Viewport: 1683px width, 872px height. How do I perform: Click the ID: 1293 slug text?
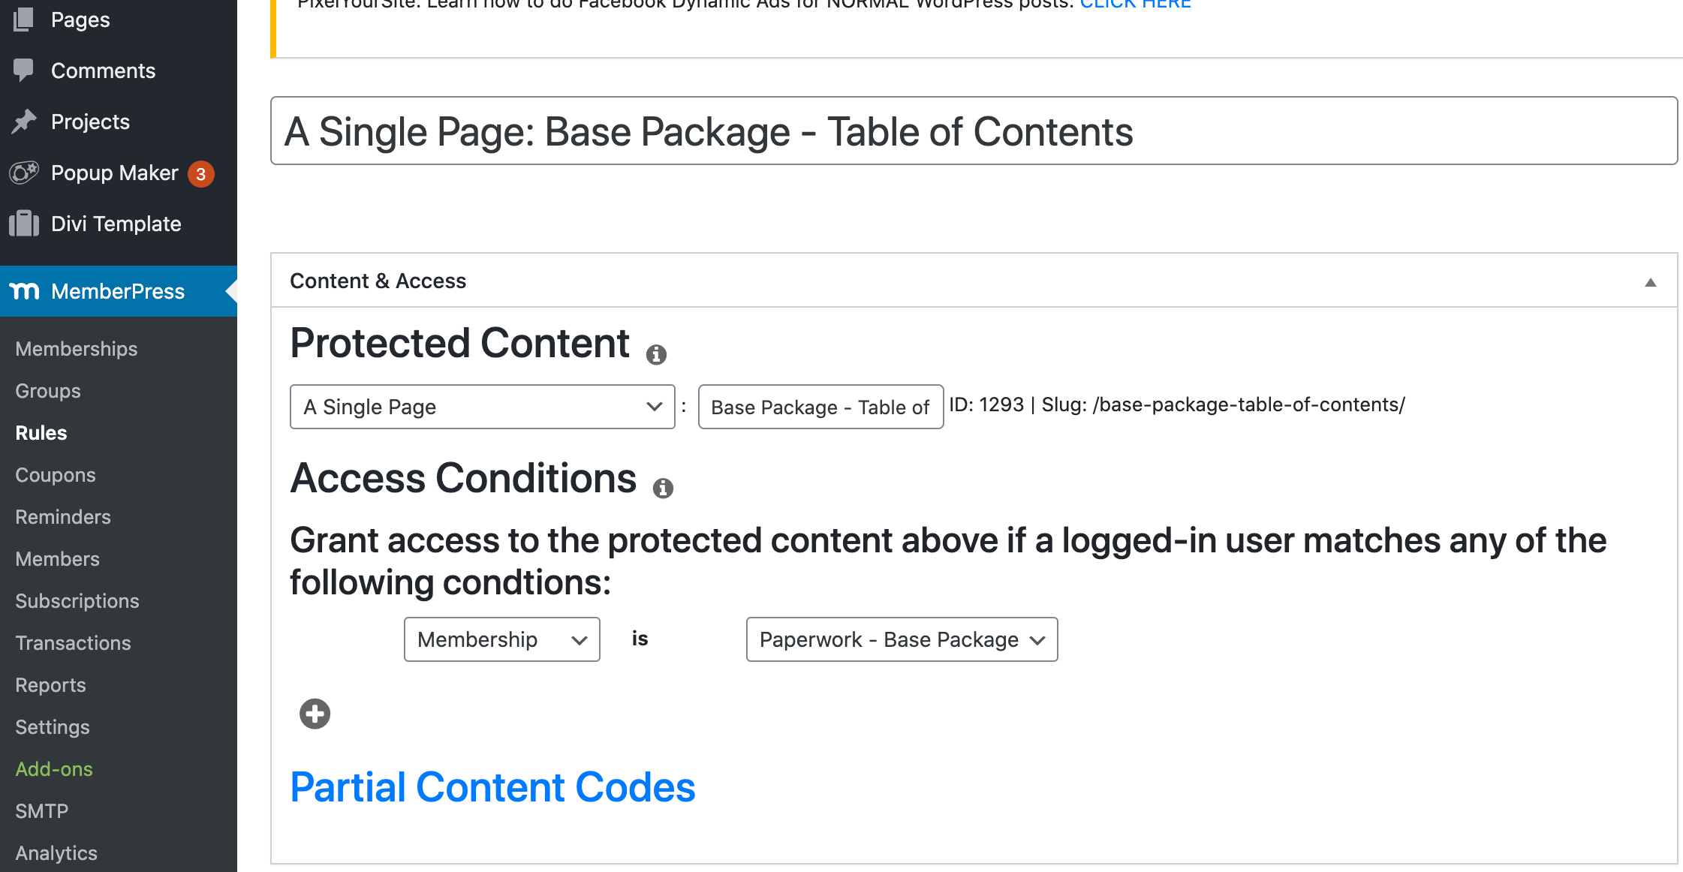pos(1177,405)
